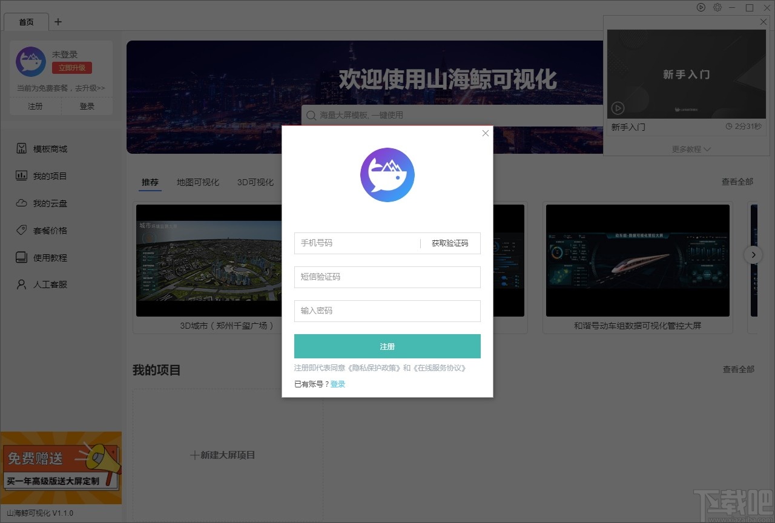This screenshot has width=775, height=523.
Task: Click the 注册 link under the avatar
Action: pyautogui.click(x=35, y=106)
